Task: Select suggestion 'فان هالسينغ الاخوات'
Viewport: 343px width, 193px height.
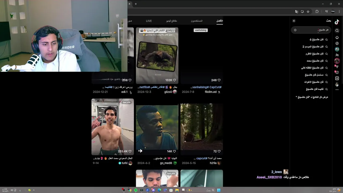Action: (x=316, y=82)
